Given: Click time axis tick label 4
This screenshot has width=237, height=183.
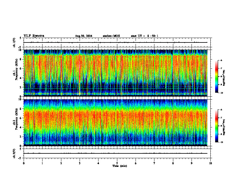Looking at the screenshot, I should (x=98, y=163).
